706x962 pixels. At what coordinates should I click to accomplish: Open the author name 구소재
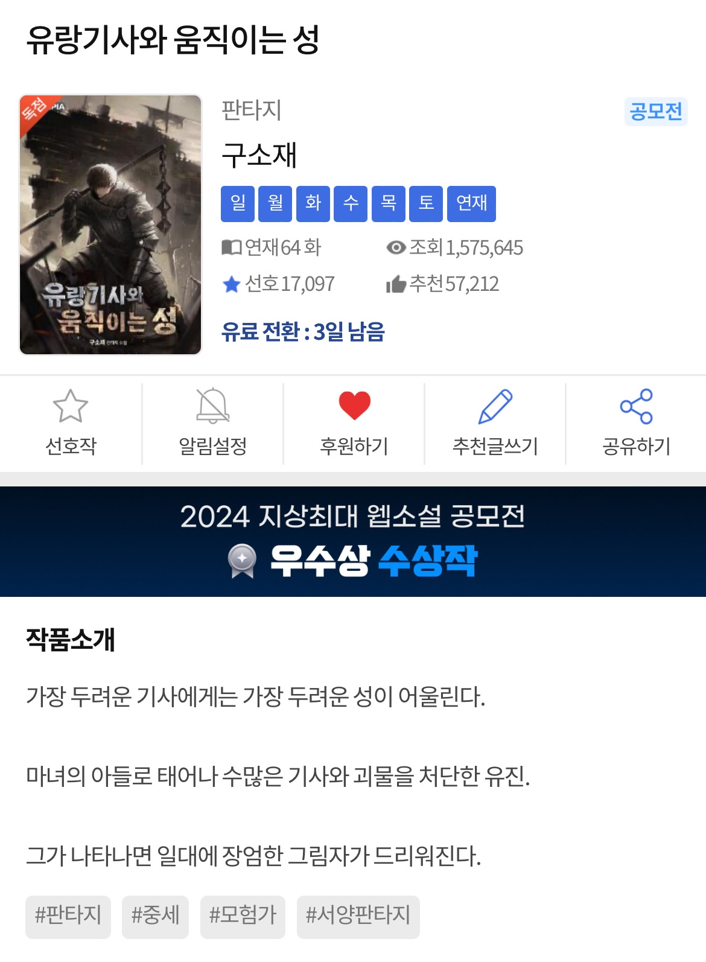coord(259,155)
